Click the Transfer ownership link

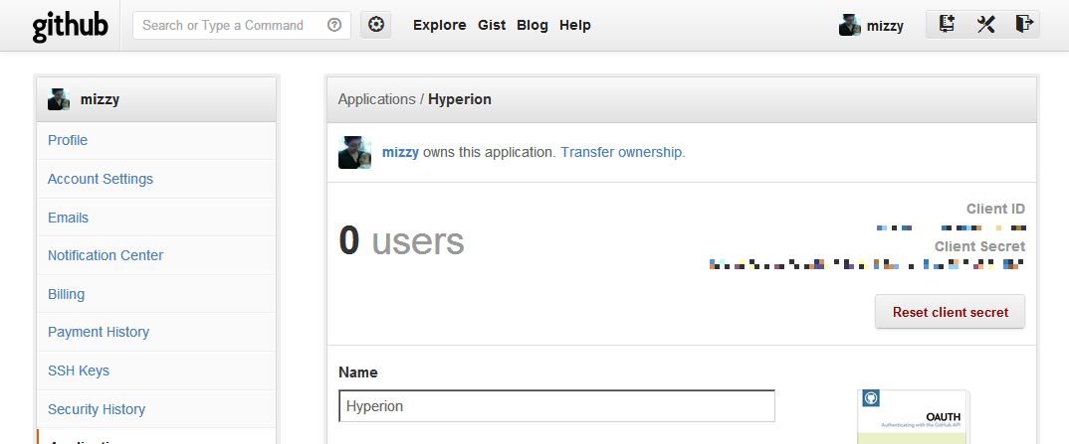[x=622, y=153]
